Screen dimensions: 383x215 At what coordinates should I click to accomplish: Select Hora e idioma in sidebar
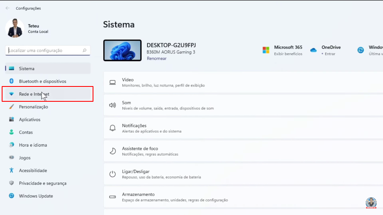click(x=33, y=145)
